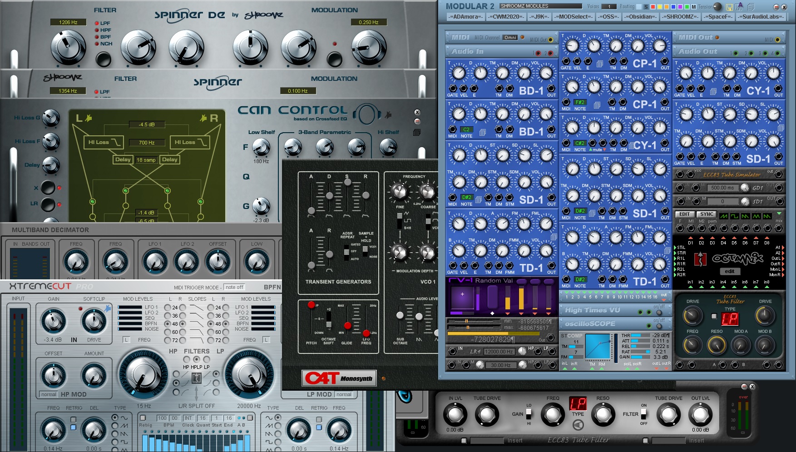Click the SYNC button above Octamix
796x452 pixels.
[x=707, y=214]
